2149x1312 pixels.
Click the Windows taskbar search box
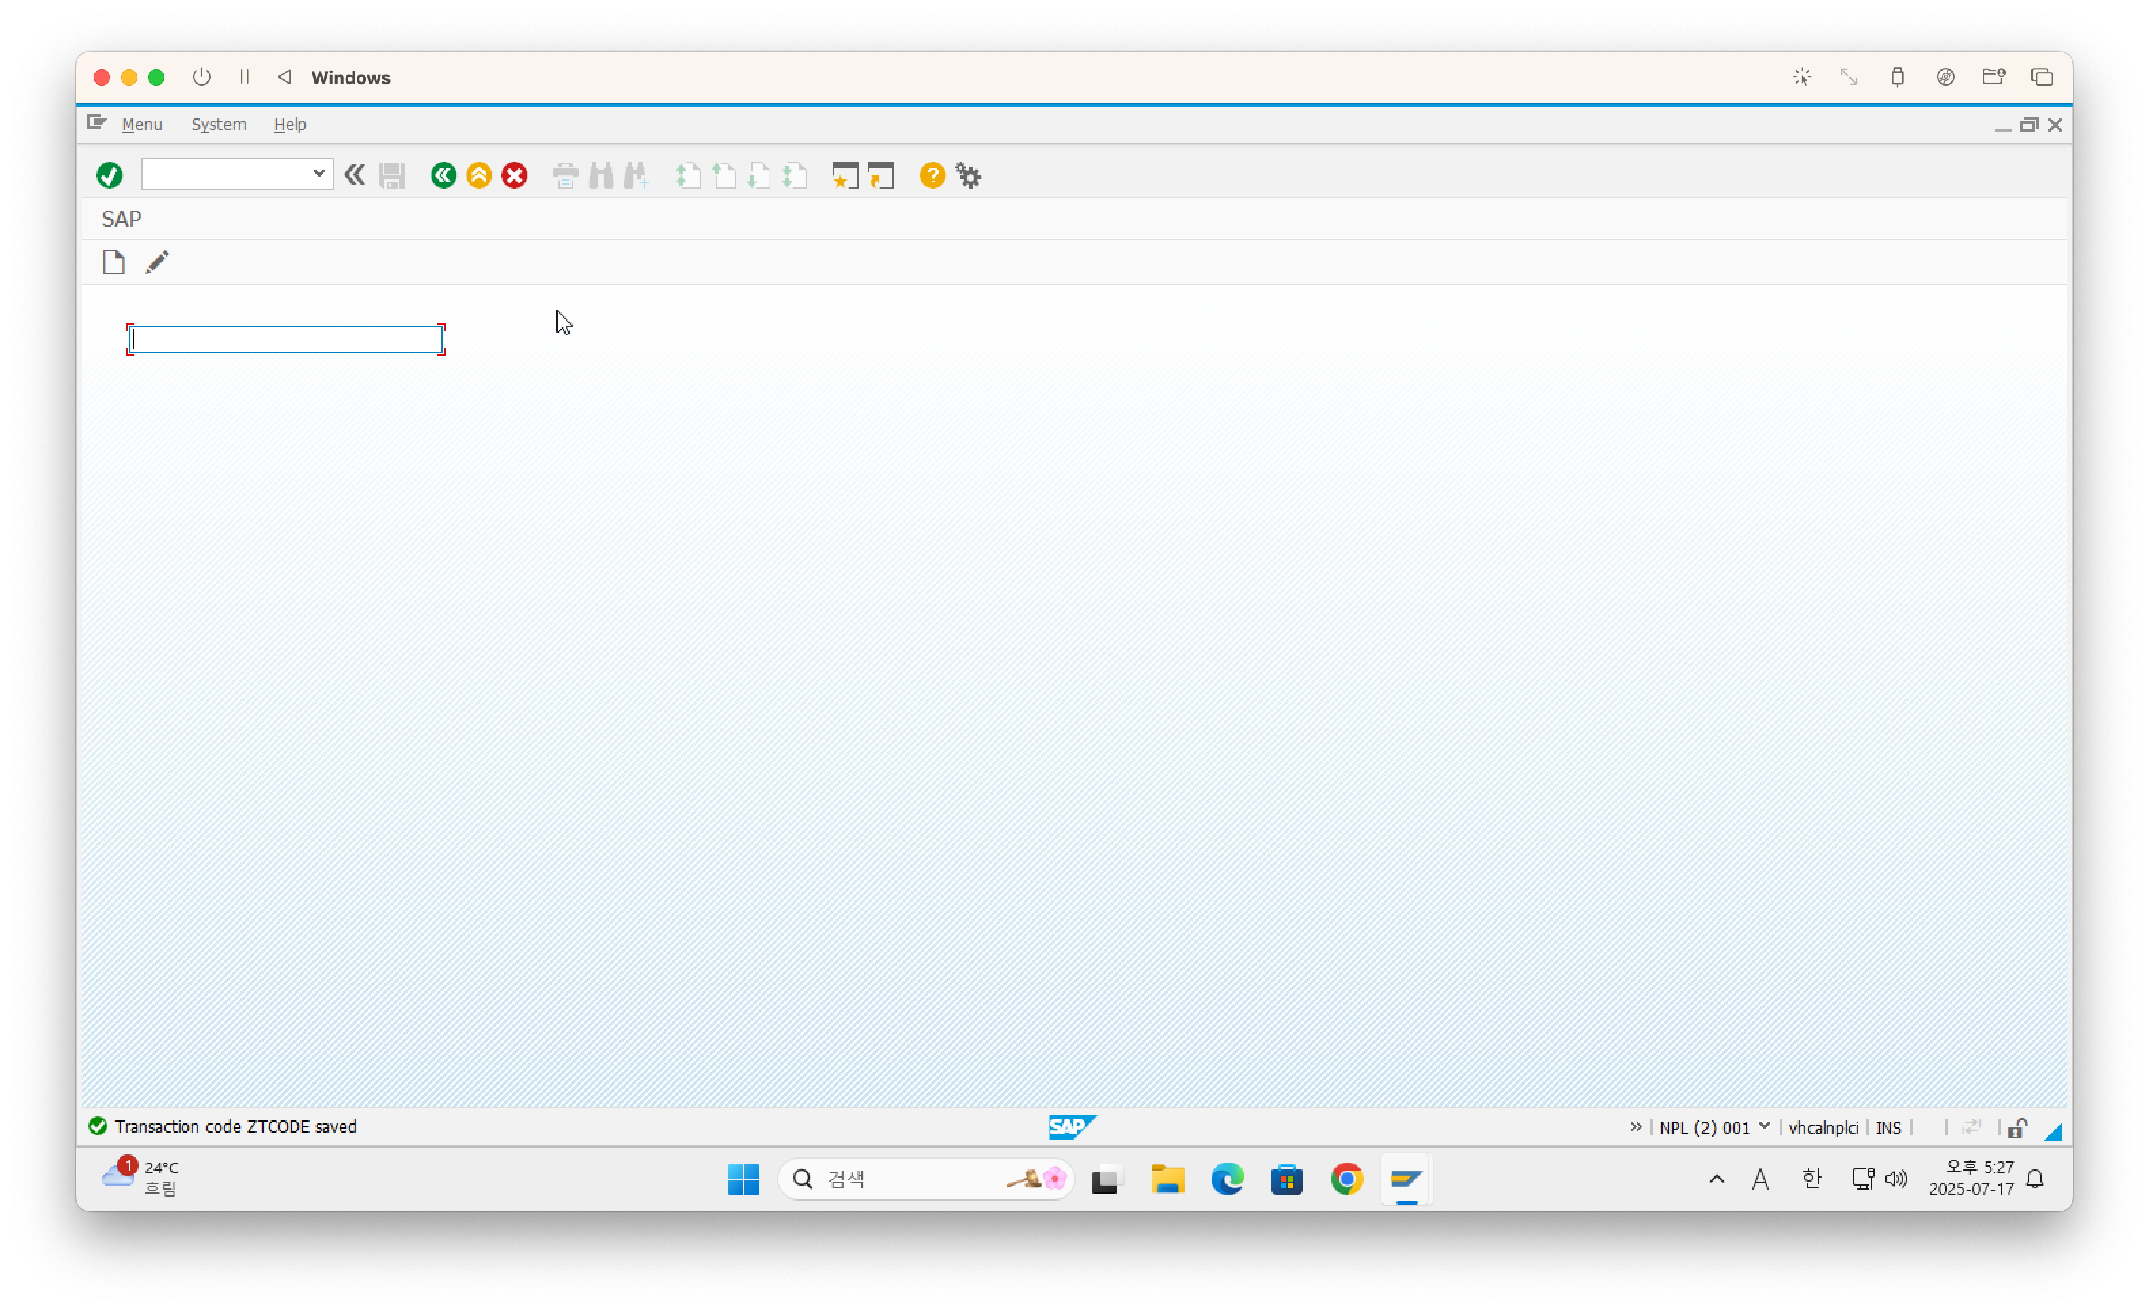(925, 1179)
